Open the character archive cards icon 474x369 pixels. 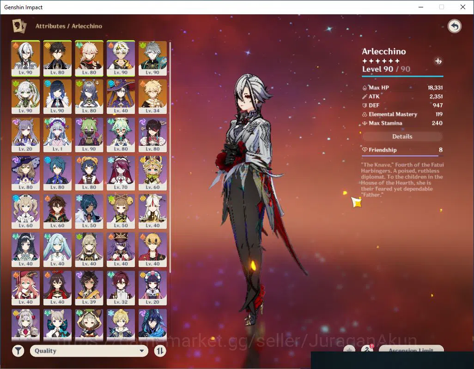pyautogui.click(x=19, y=26)
